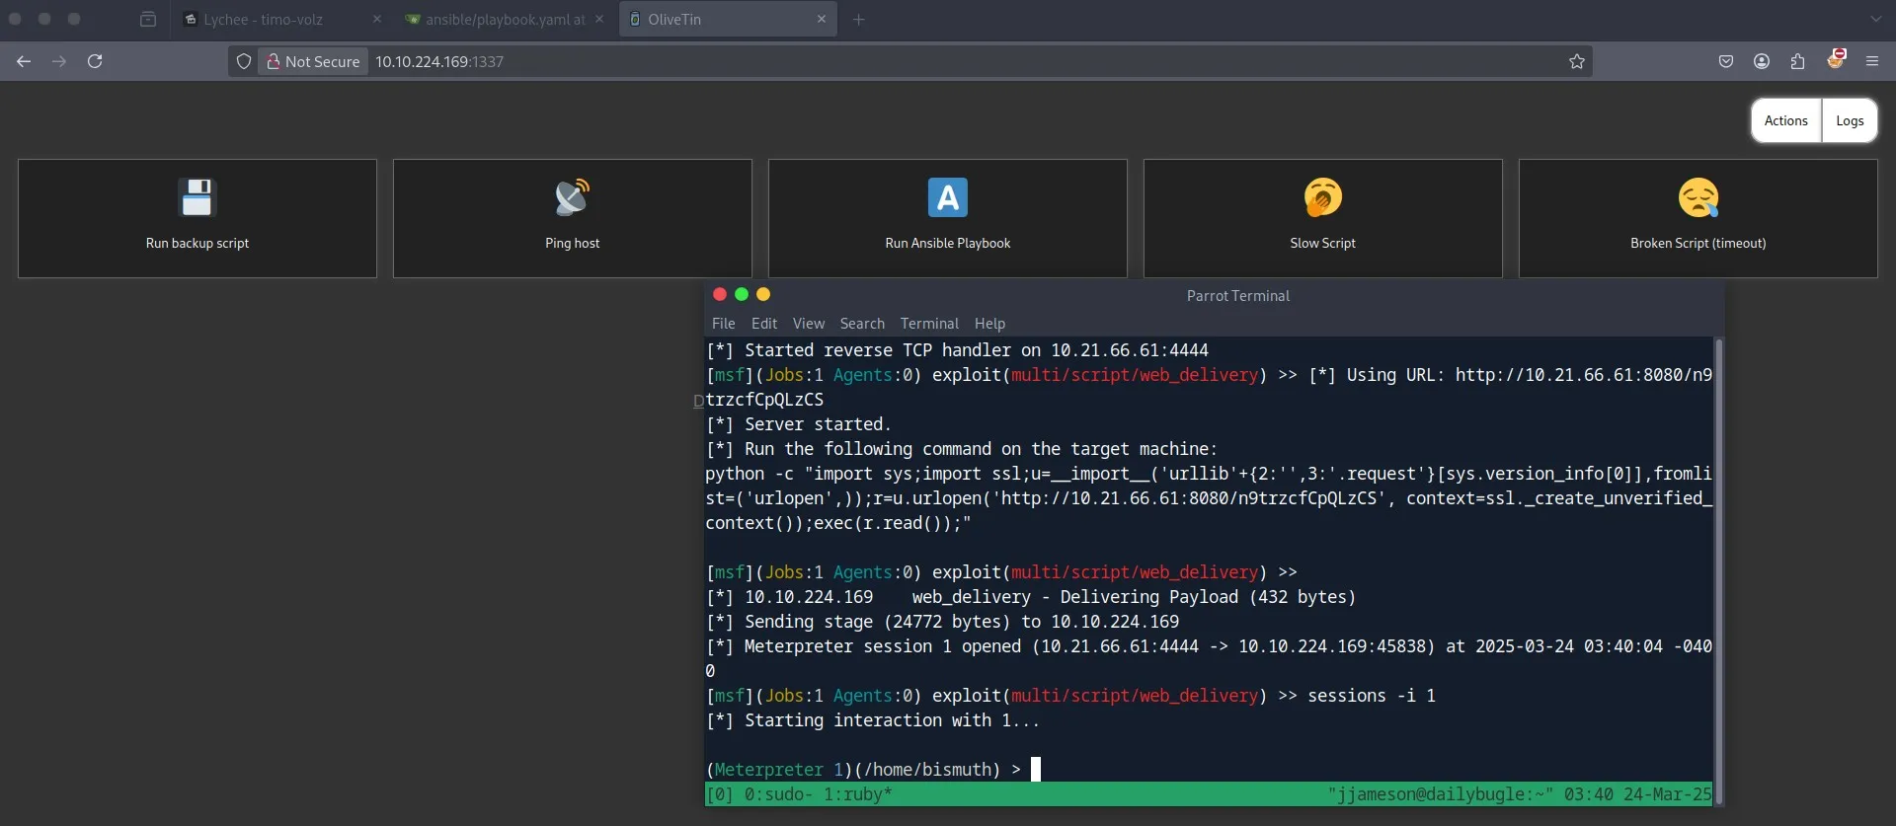Image resolution: width=1896 pixels, height=826 pixels.
Task: Click the red close dot on Parrot Terminal
Action: click(720, 294)
